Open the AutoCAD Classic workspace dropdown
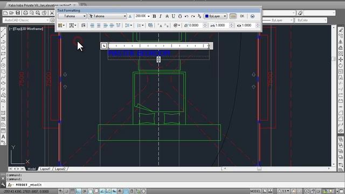Viewport: 345px width, 194px height. pos(26,20)
